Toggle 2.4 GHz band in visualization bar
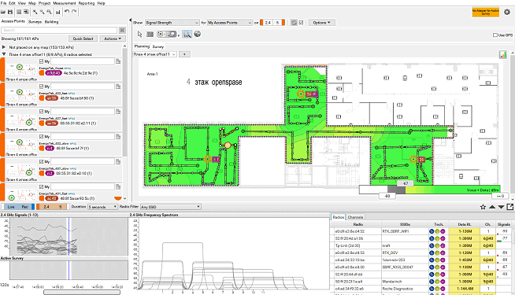Screen dimensions: 515x295 pyautogui.click(x=268, y=23)
